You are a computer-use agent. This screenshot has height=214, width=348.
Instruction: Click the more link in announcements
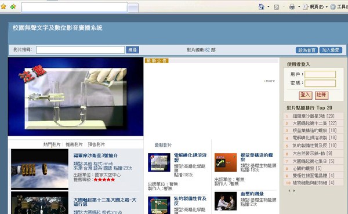[x=270, y=81]
